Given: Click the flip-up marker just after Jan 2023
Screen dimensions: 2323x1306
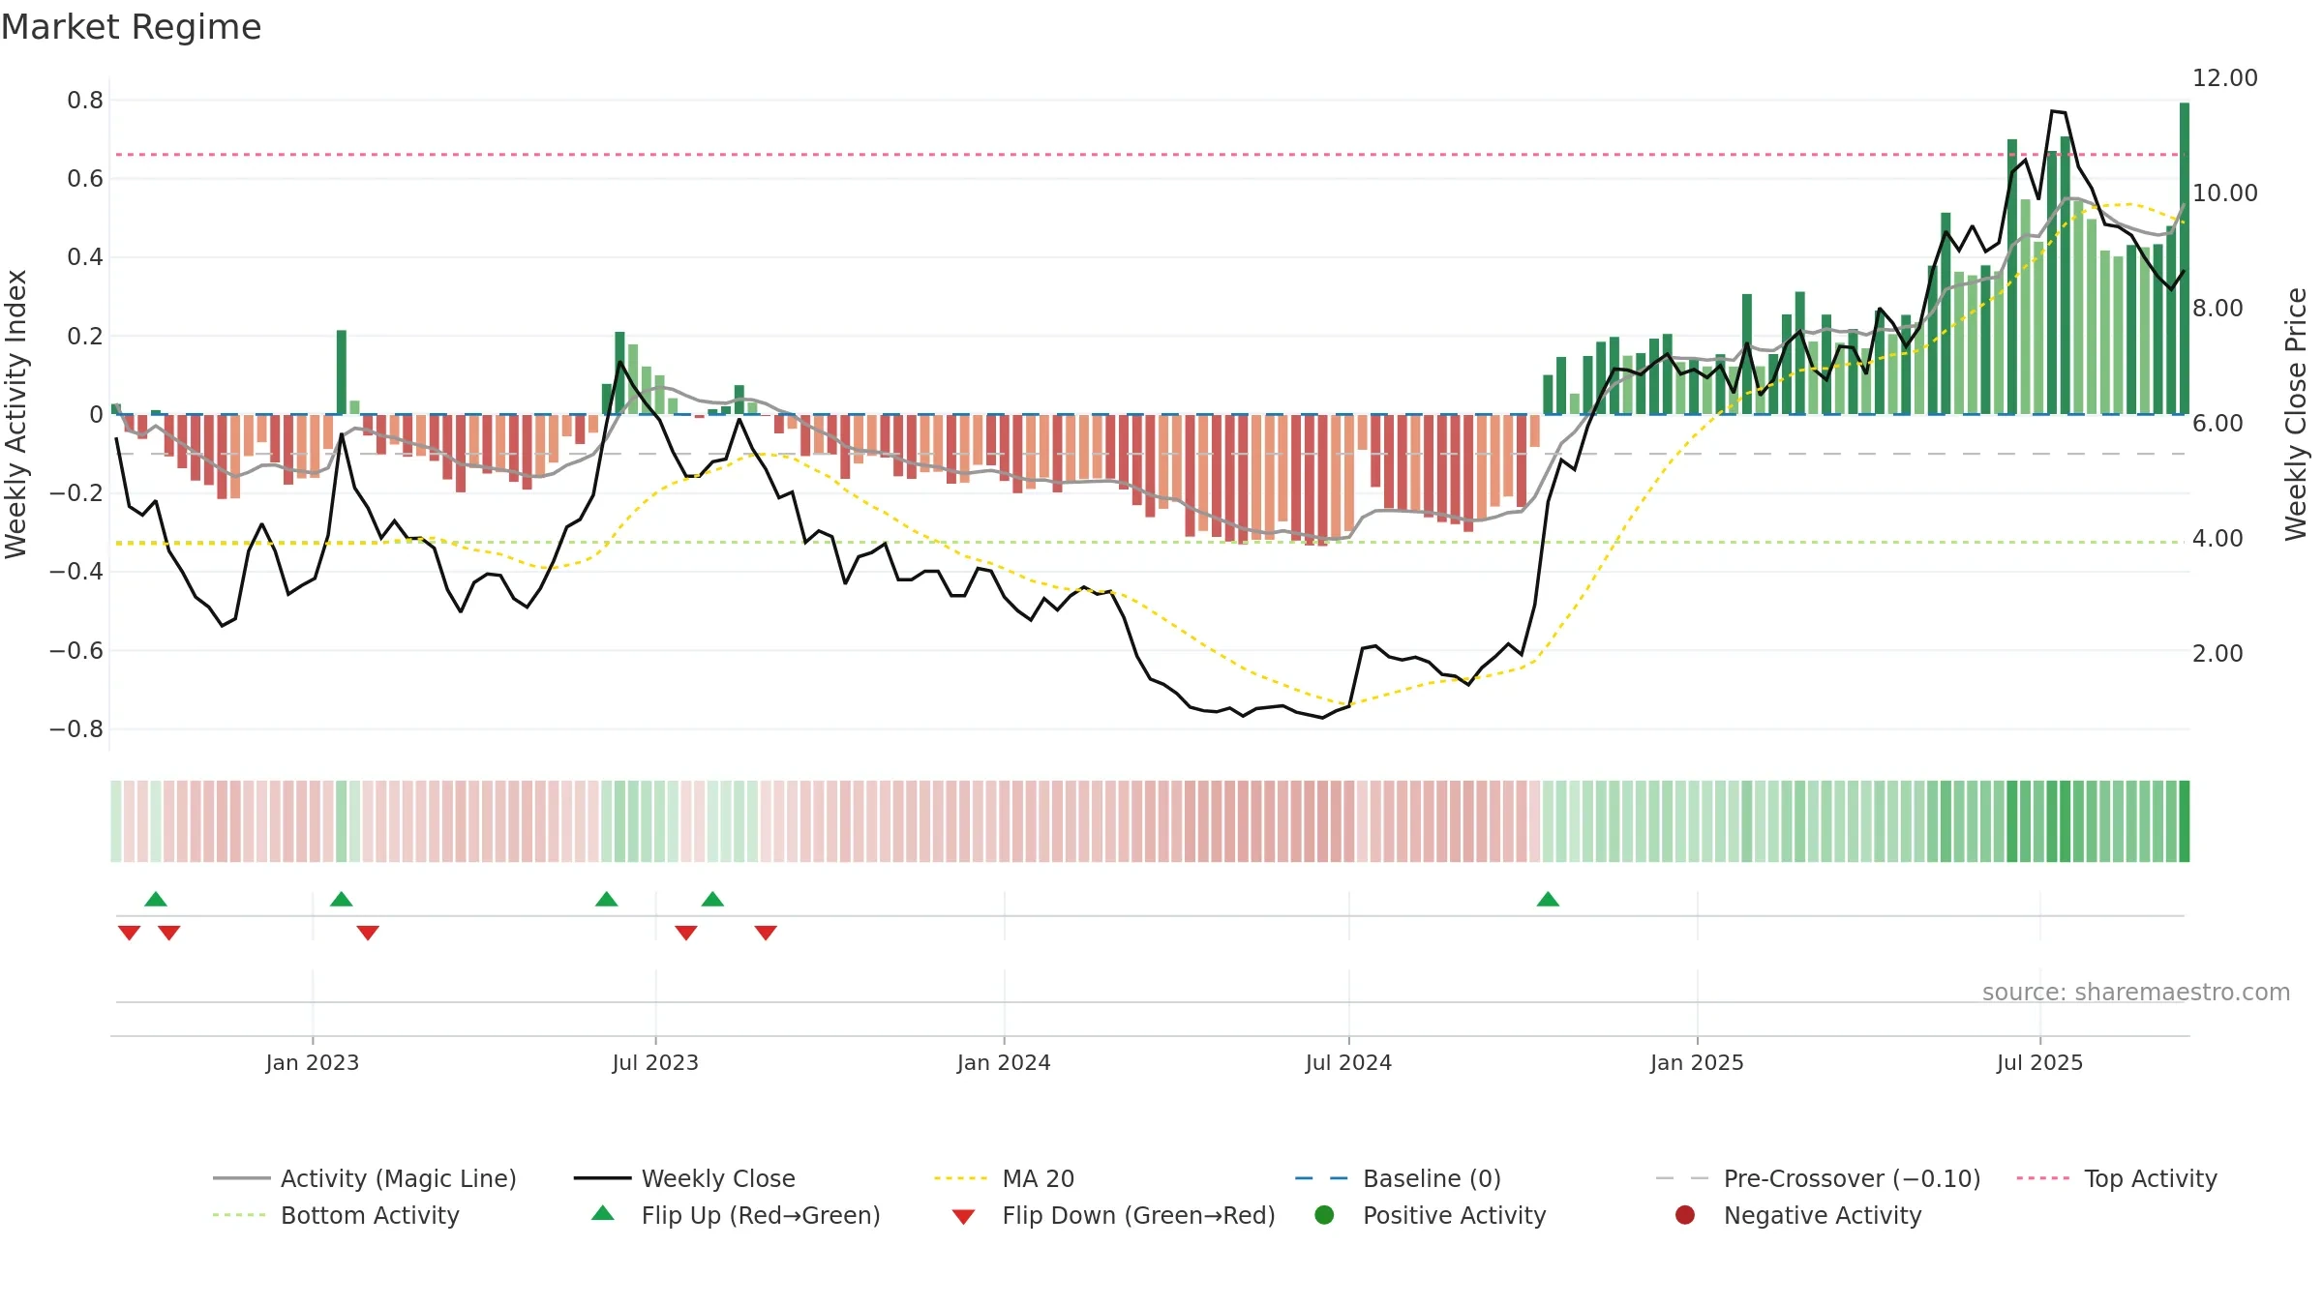Looking at the screenshot, I should 341,900.
